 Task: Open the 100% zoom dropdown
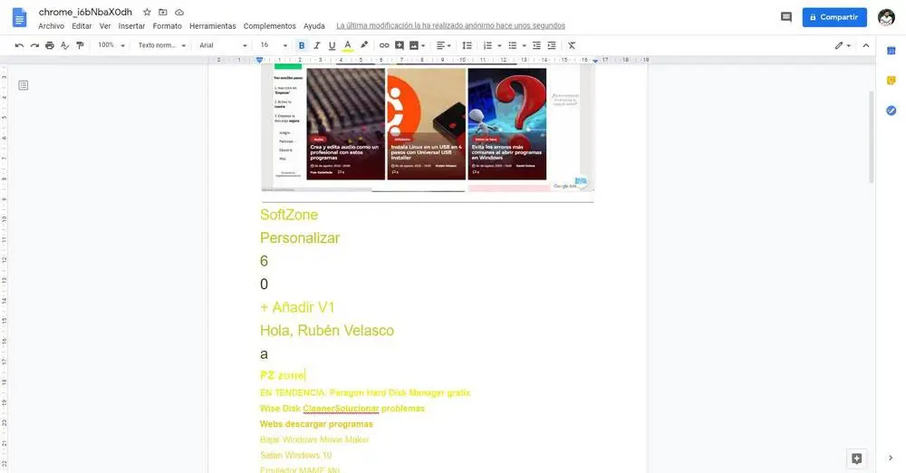111,45
